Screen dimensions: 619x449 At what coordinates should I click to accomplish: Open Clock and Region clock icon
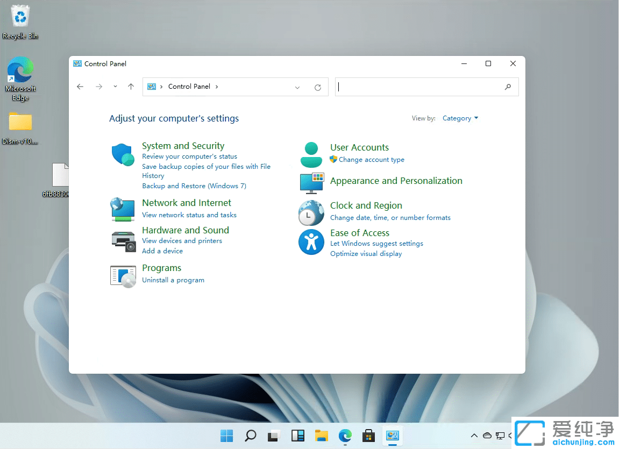tap(311, 213)
